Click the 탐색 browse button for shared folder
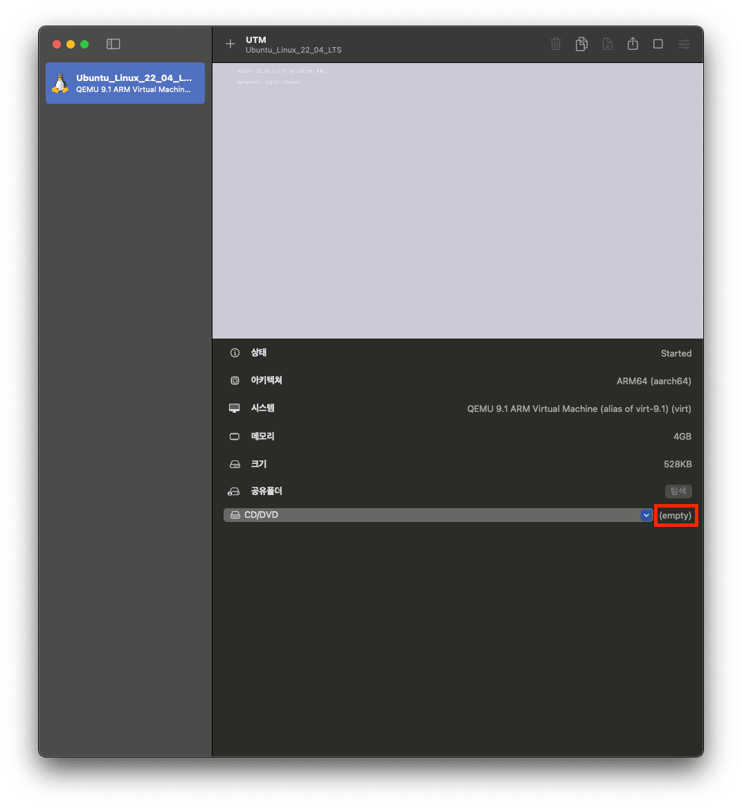Image resolution: width=742 pixels, height=808 pixels. 678,491
